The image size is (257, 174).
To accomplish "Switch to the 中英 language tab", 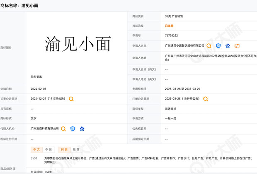I will 48,150.
